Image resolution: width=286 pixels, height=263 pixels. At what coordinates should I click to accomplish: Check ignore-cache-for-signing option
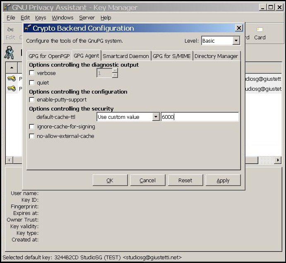[x=32, y=126]
